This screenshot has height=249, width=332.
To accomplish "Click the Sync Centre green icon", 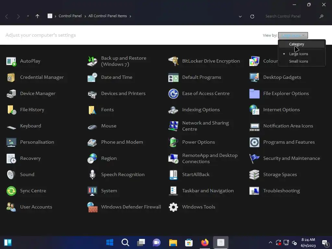I will 11,191.
